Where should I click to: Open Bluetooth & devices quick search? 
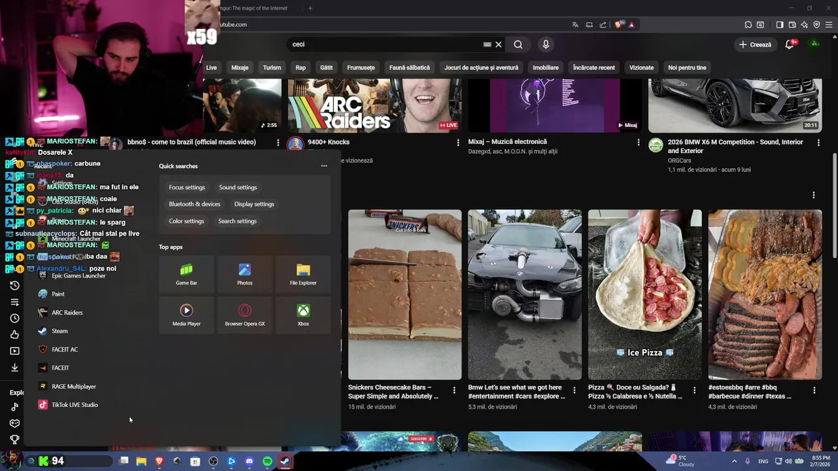click(x=194, y=204)
